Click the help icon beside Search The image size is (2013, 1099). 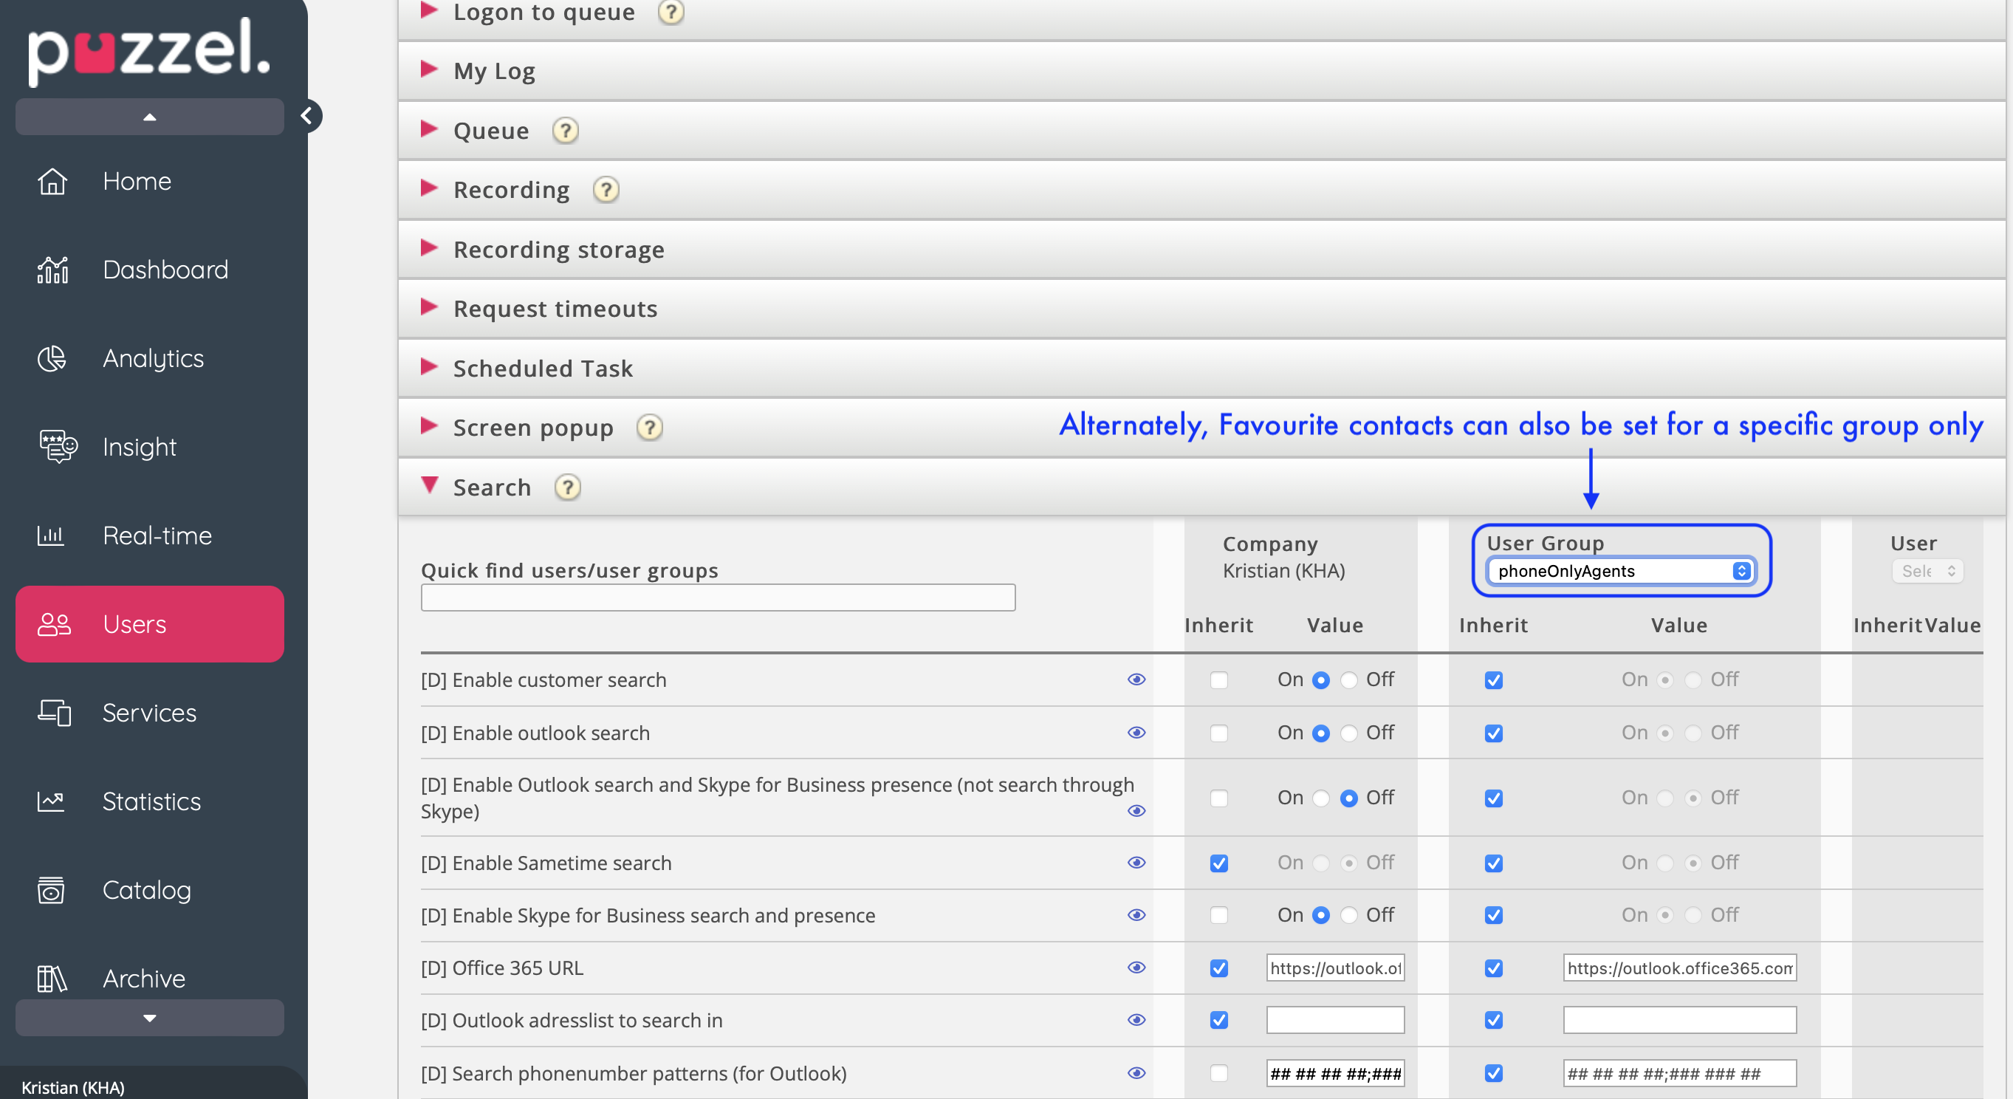click(567, 487)
